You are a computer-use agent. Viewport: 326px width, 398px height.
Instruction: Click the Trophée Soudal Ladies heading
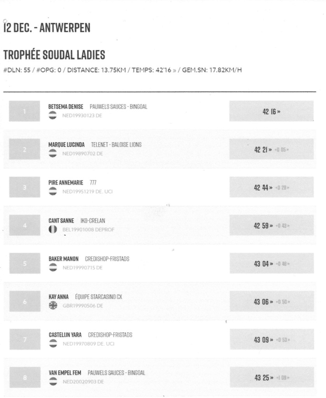click(x=54, y=55)
